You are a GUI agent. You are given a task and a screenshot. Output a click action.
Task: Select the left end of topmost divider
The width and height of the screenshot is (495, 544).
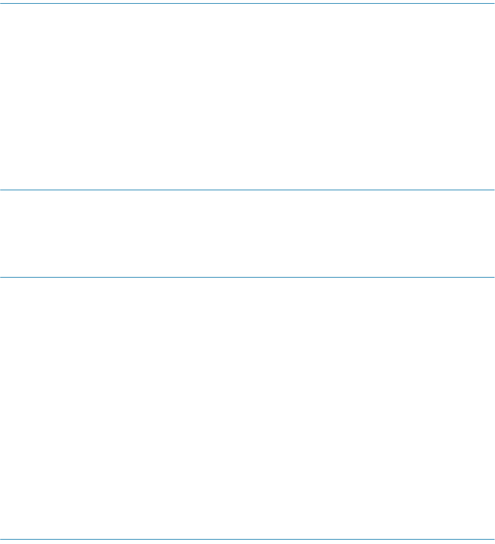click(x=1, y=4)
